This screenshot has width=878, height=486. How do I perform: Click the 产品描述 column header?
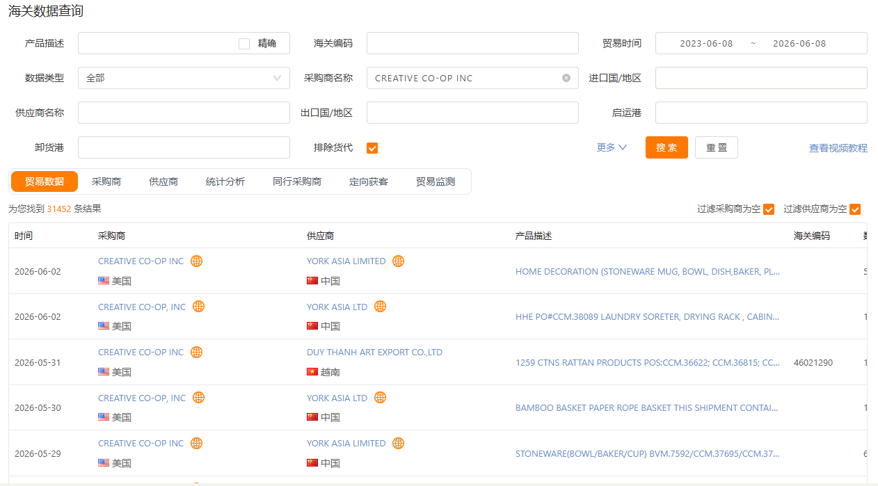[534, 236]
